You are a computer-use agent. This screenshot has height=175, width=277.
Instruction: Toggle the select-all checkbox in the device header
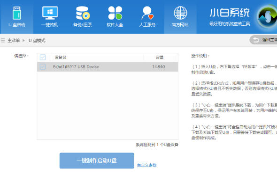tap(43, 57)
